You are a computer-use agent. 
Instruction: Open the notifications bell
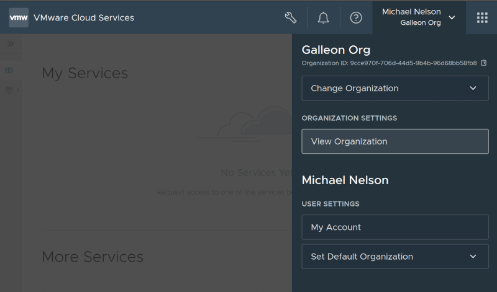pyautogui.click(x=323, y=17)
